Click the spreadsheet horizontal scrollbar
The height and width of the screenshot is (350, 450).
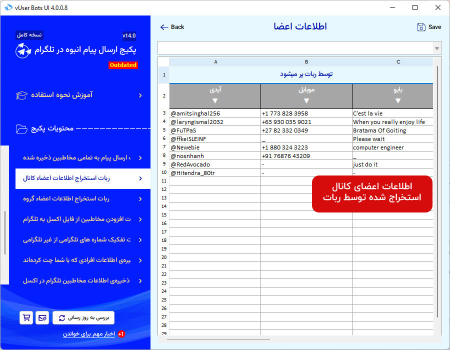point(218,339)
